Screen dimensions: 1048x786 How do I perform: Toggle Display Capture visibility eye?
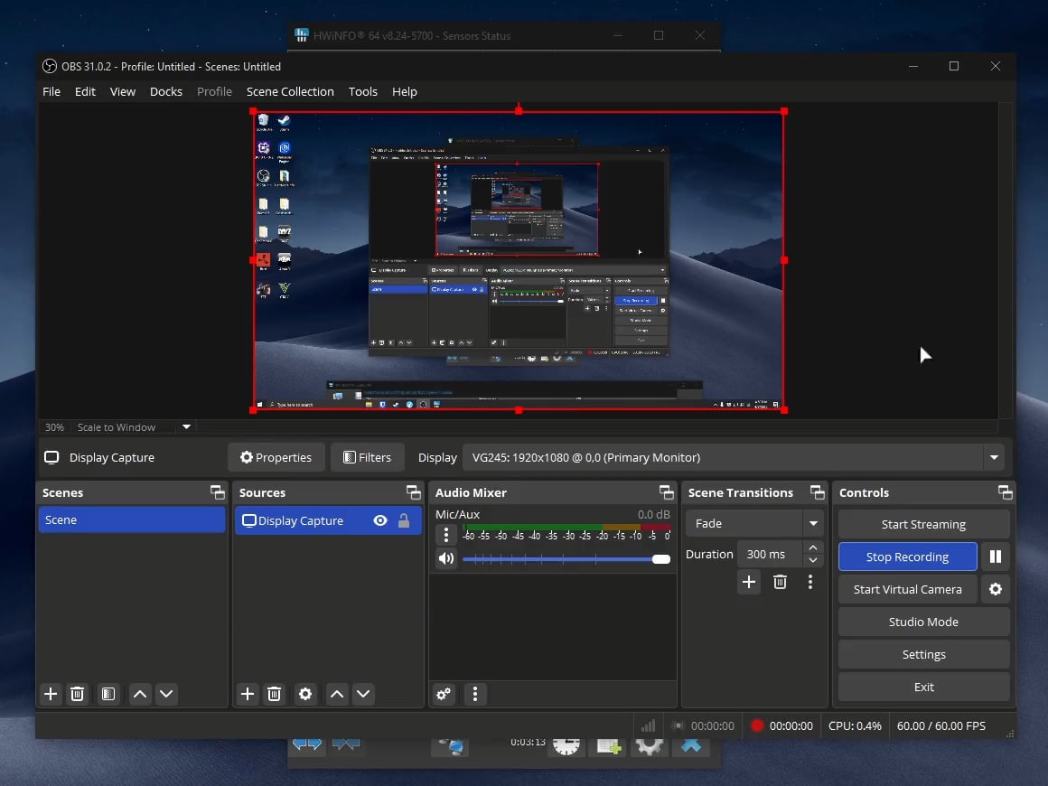(x=380, y=520)
